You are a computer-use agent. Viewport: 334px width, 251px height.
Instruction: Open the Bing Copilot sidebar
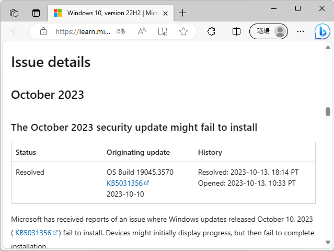click(322, 31)
